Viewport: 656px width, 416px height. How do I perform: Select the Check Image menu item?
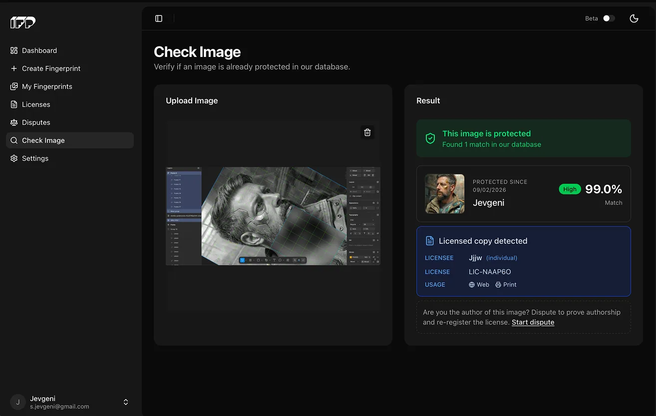point(70,140)
